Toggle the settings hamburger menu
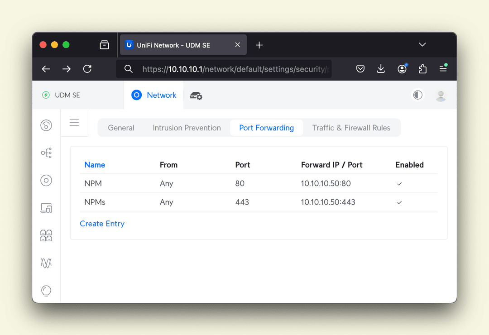Image resolution: width=489 pixels, height=335 pixels. [x=74, y=123]
